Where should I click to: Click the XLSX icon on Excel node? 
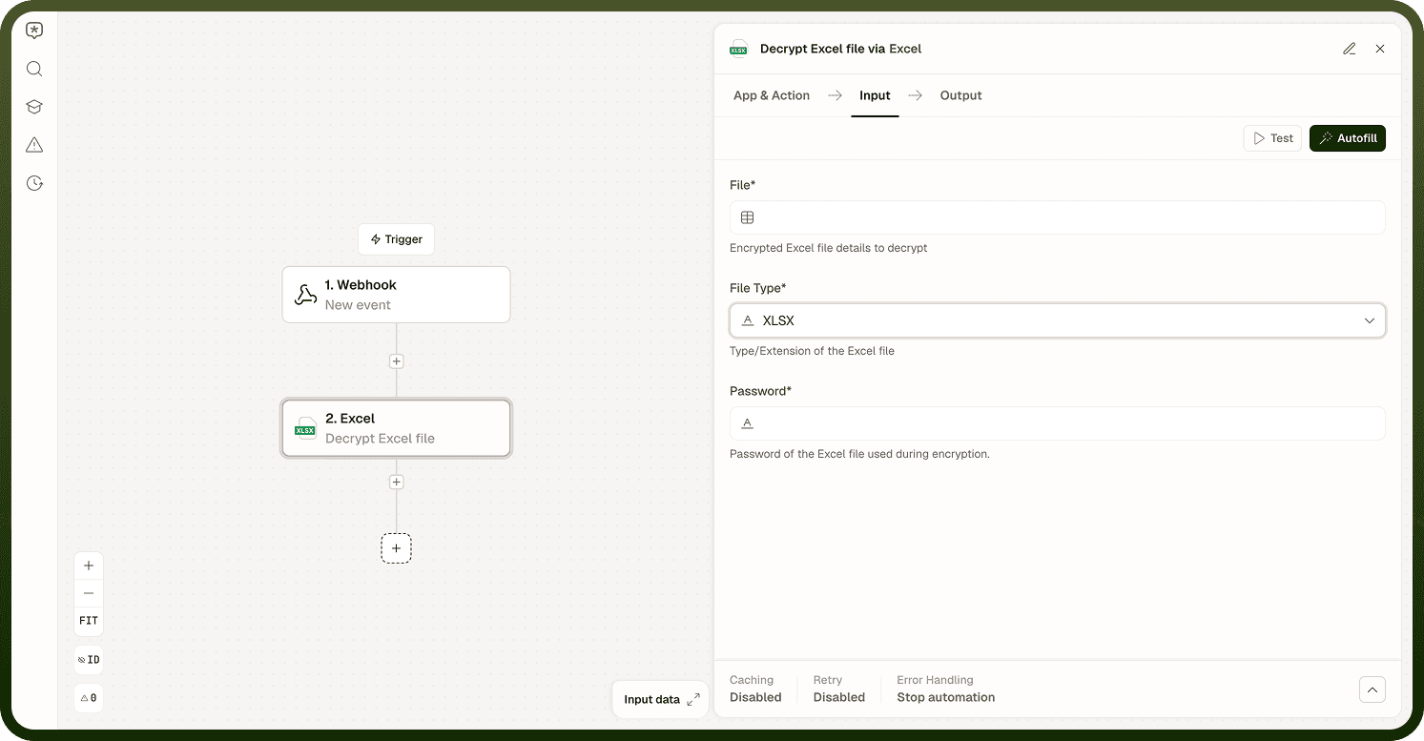(x=305, y=428)
